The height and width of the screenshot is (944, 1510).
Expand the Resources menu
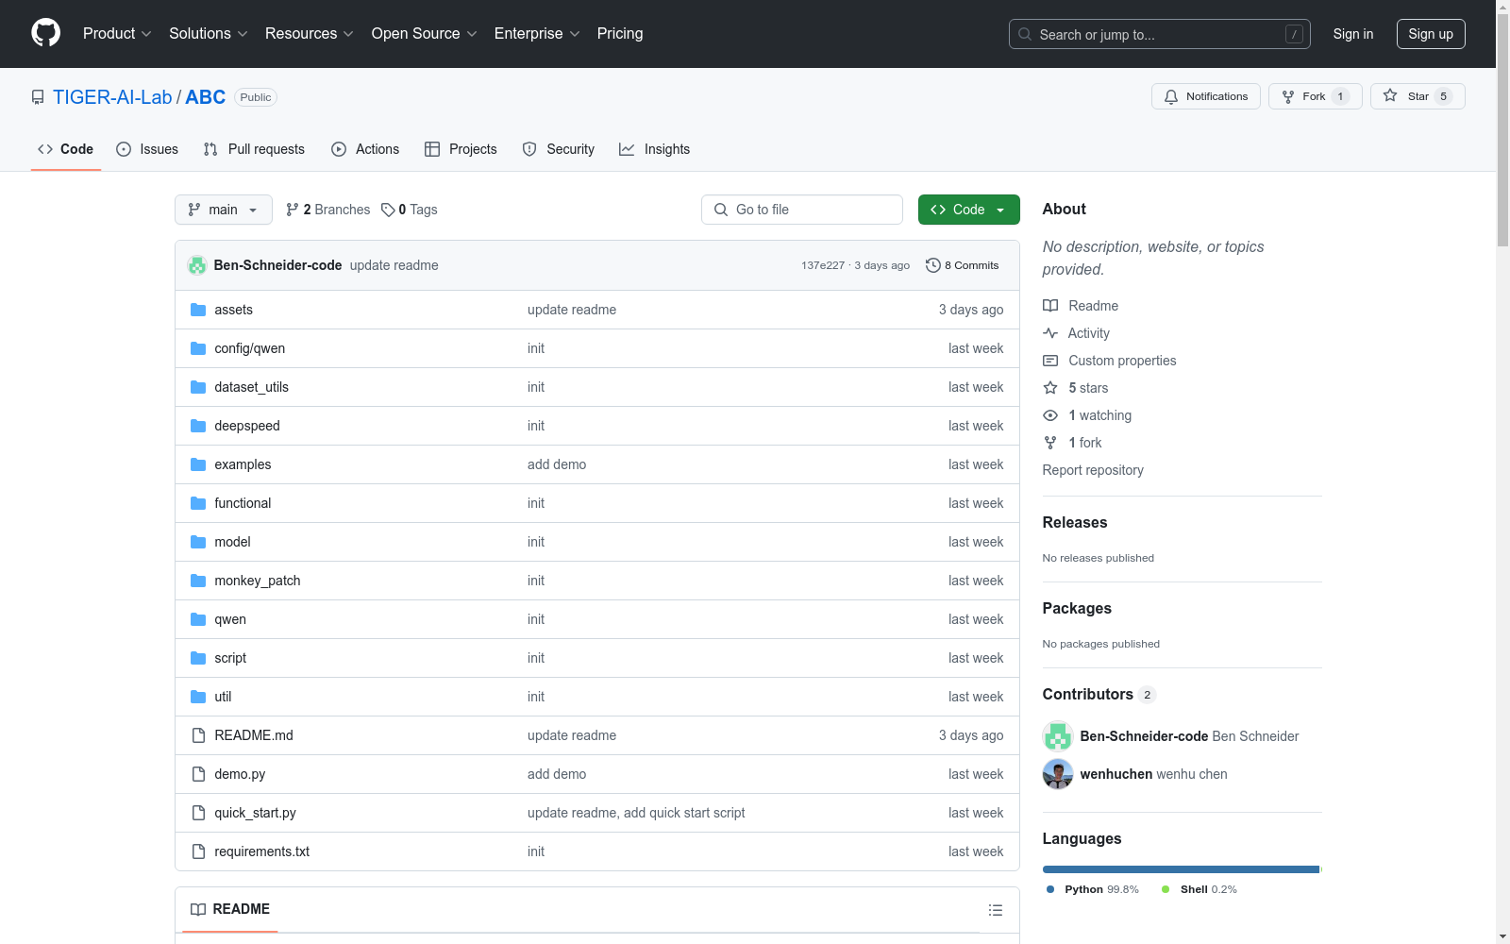pos(310,34)
